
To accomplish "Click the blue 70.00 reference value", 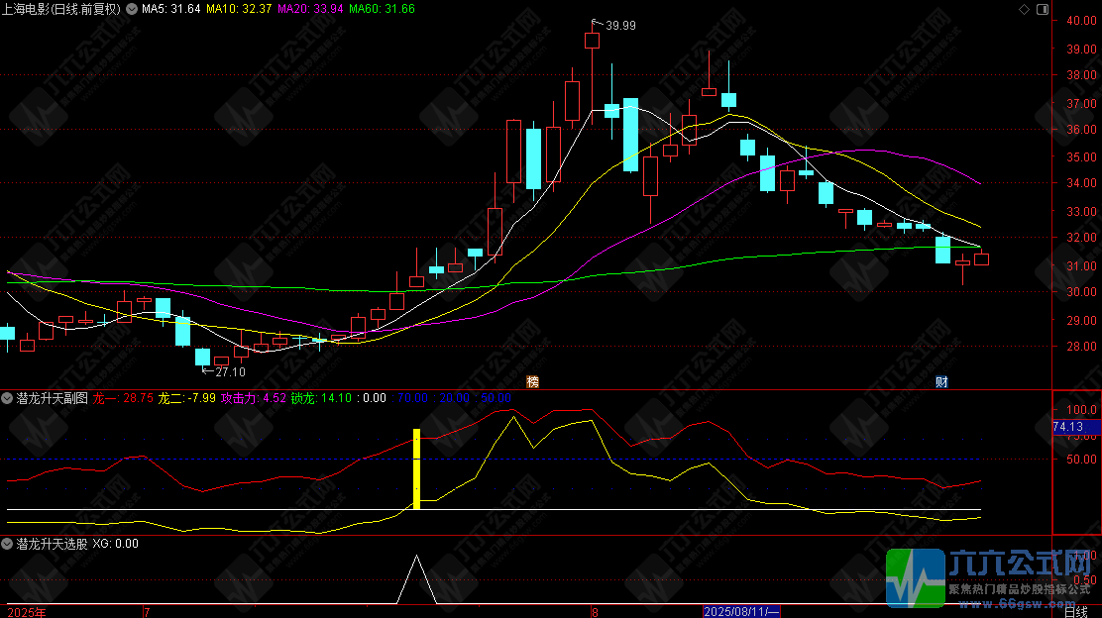I will tap(412, 398).
